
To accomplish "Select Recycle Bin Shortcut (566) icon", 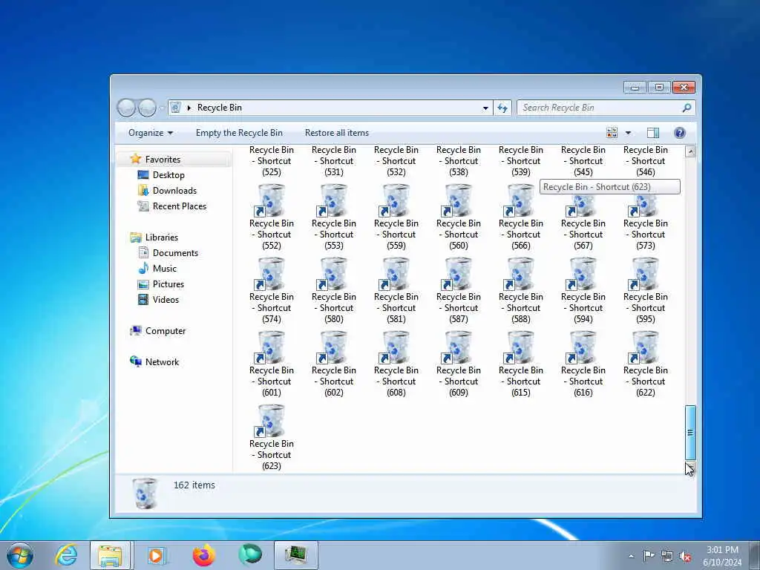I will 520,200.
